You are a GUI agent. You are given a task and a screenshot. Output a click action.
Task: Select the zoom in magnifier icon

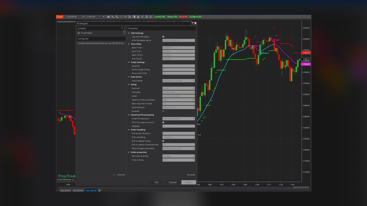click(x=117, y=17)
